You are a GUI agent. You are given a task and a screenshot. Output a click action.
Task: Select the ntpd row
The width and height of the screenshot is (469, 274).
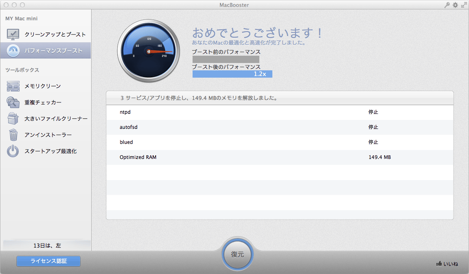pos(280,112)
